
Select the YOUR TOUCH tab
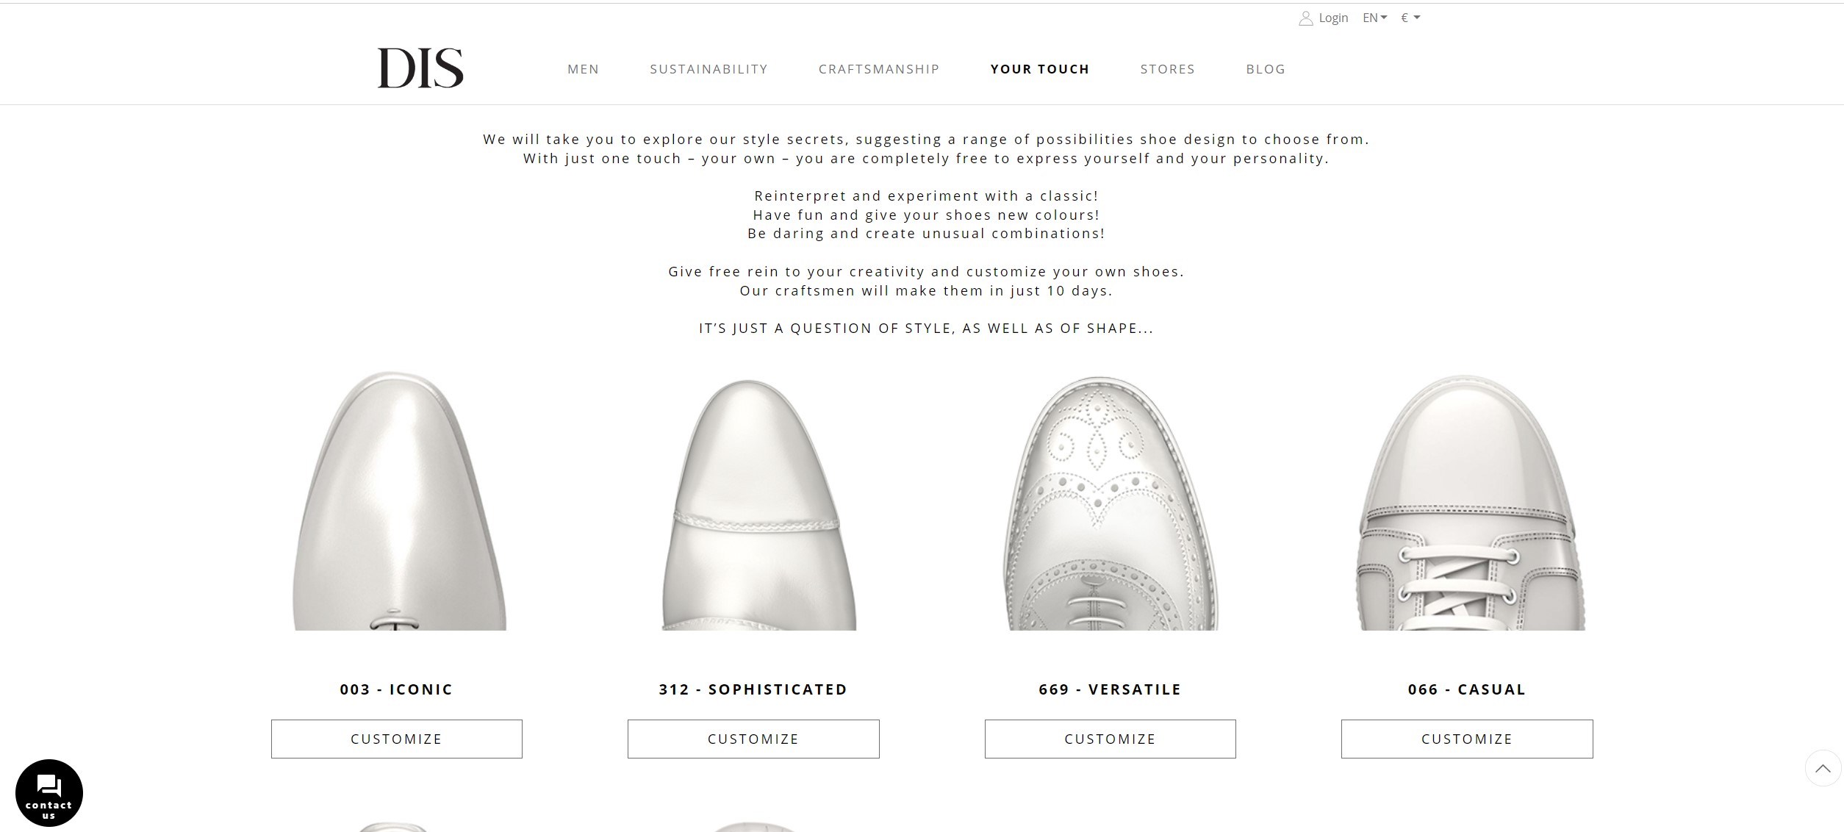[x=1040, y=69]
